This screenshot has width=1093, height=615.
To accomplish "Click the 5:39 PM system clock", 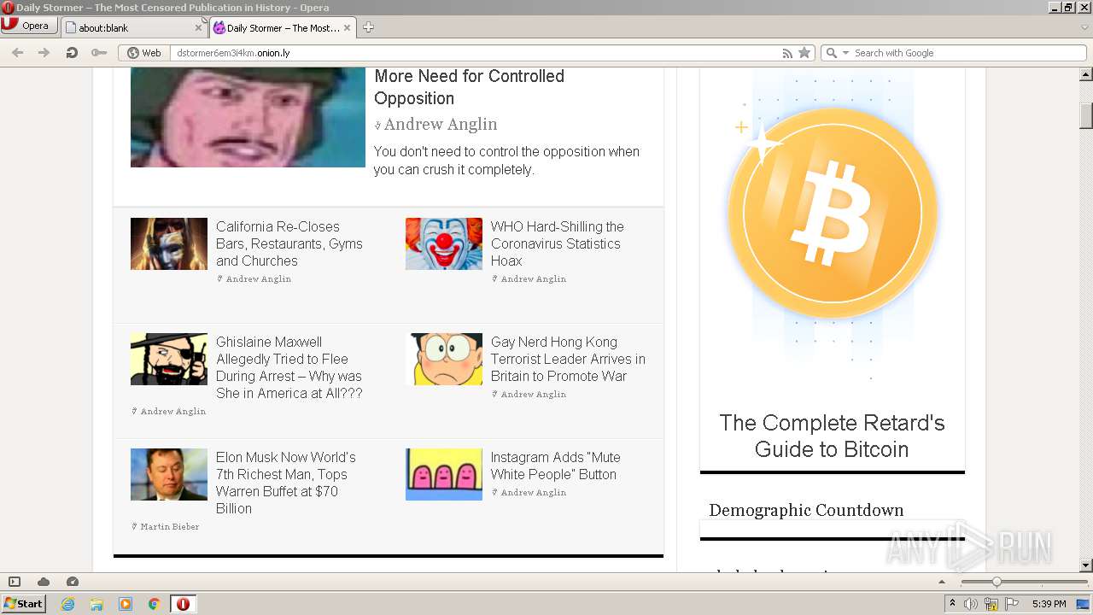I will pyautogui.click(x=1049, y=604).
